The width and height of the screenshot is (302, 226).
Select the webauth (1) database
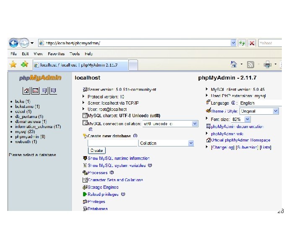pos(26,141)
